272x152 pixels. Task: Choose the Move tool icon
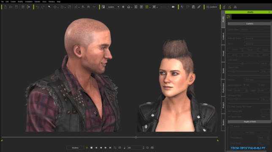(x=55, y=7)
